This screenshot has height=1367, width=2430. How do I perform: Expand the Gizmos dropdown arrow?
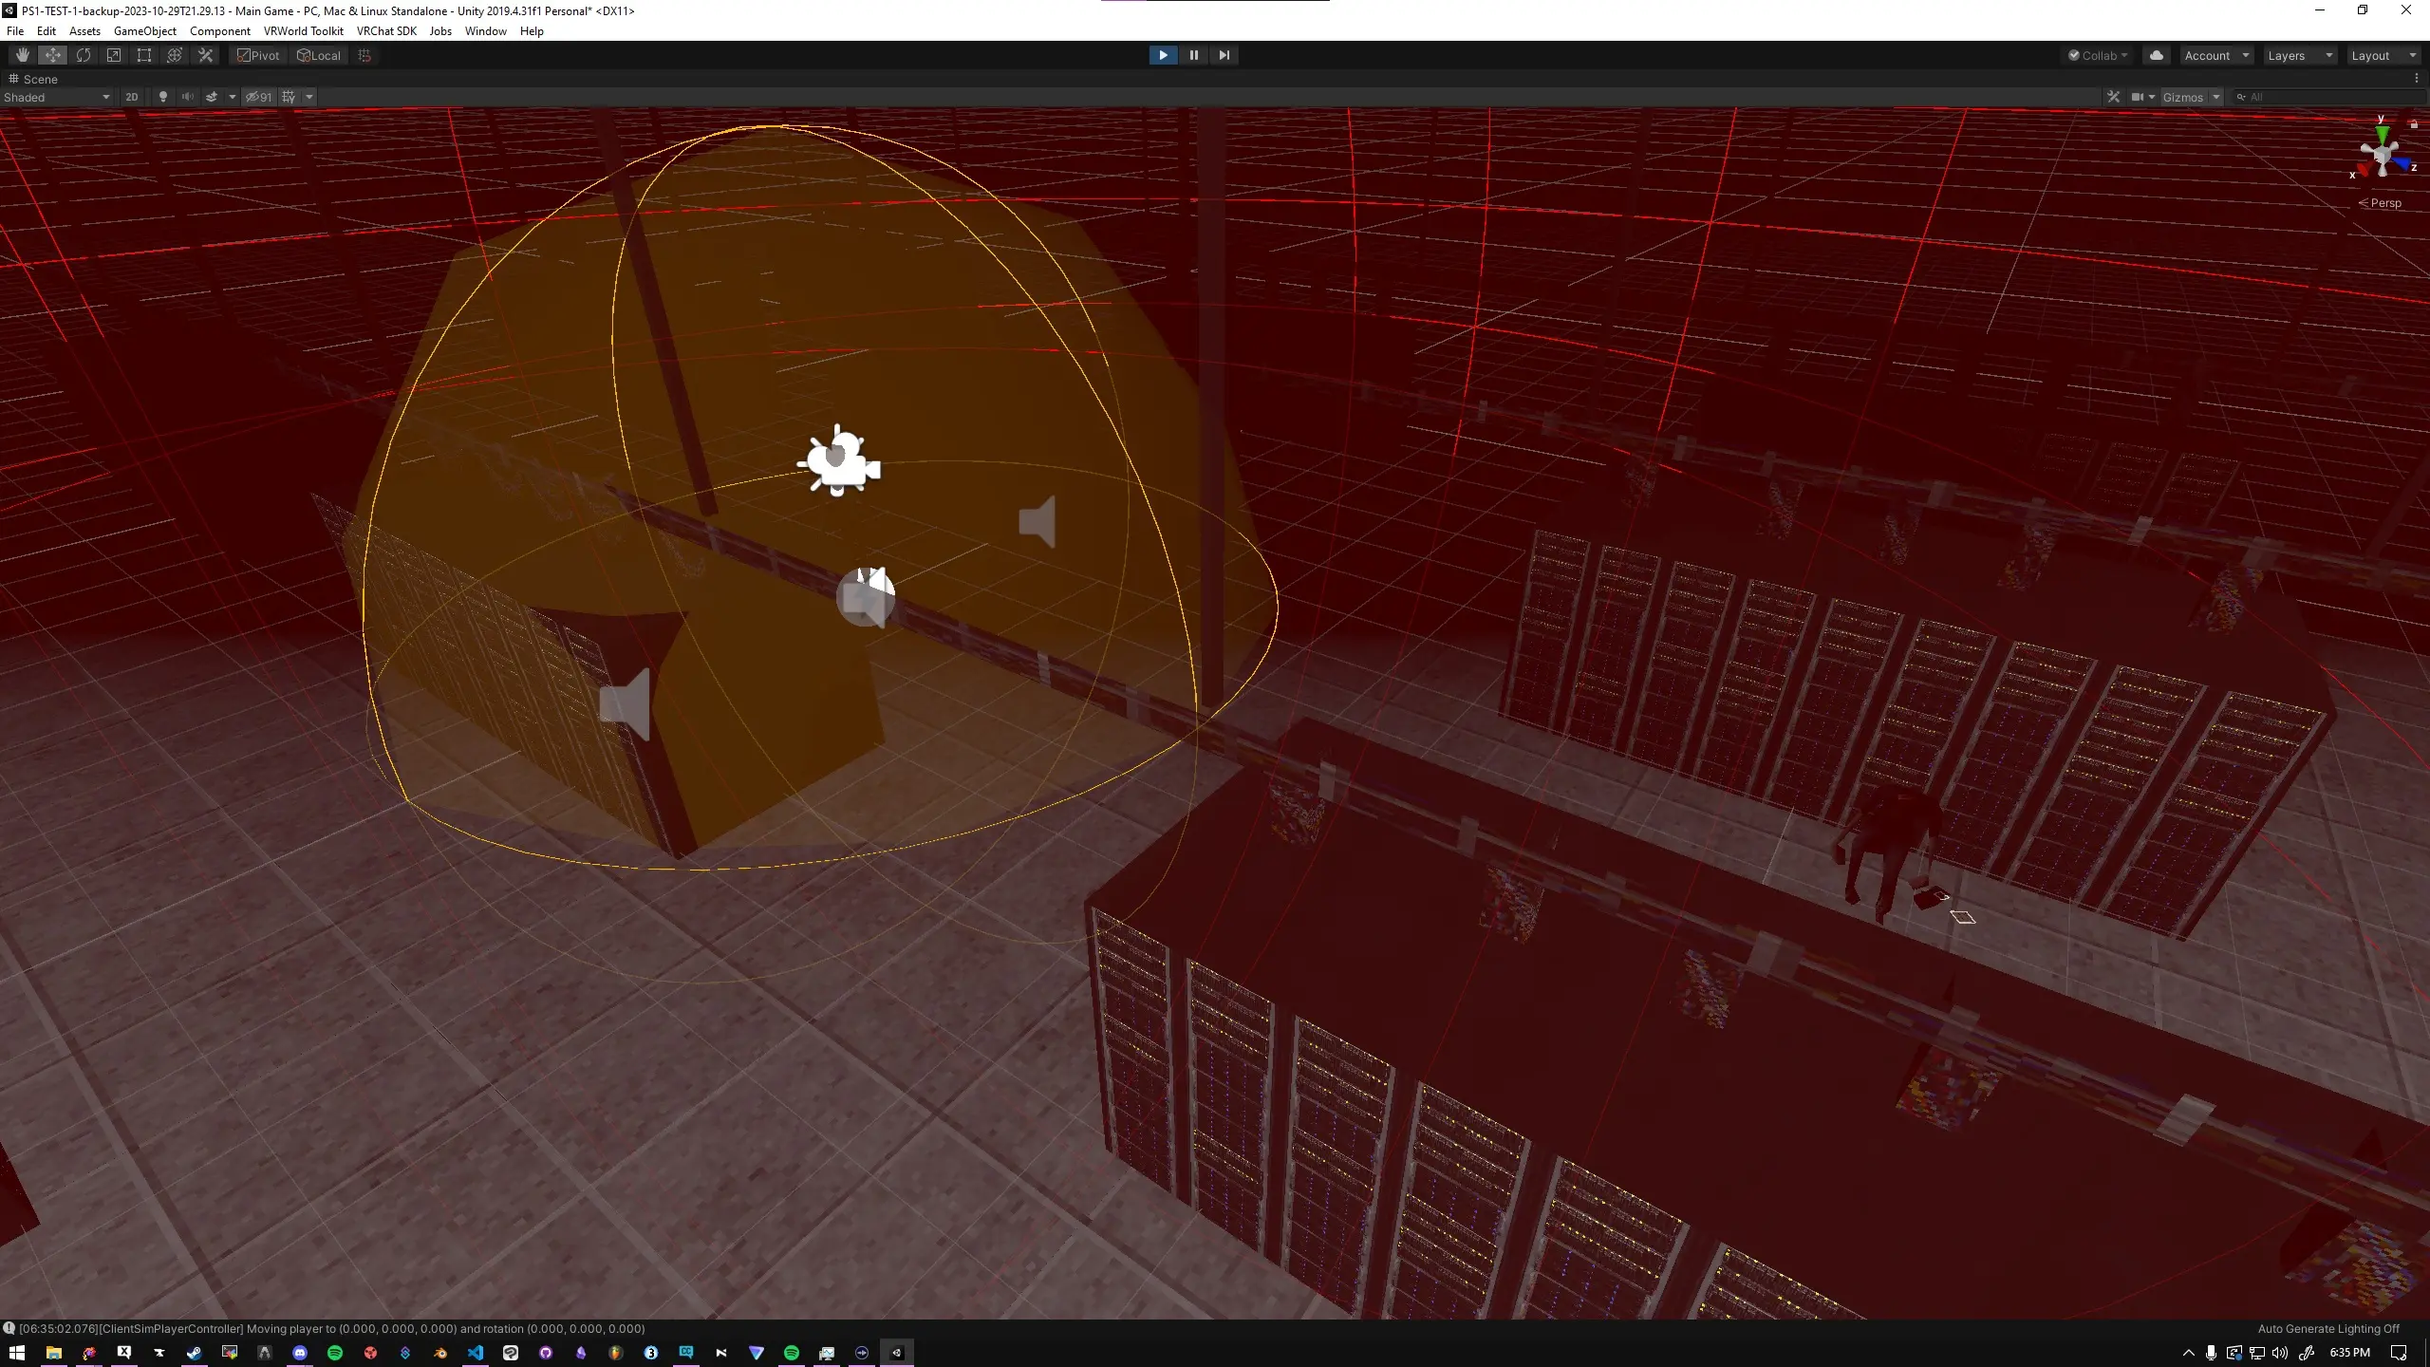[x=2216, y=97]
